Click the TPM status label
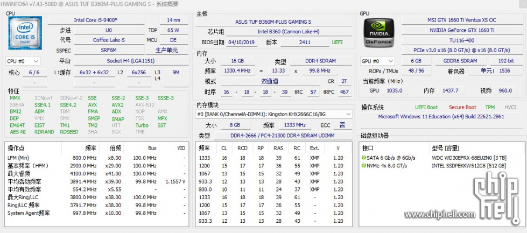This screenshot has height=233, width=527. click(x=490, y=108)
